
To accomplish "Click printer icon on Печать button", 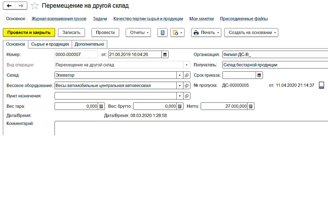I will [x=196, y=33].
